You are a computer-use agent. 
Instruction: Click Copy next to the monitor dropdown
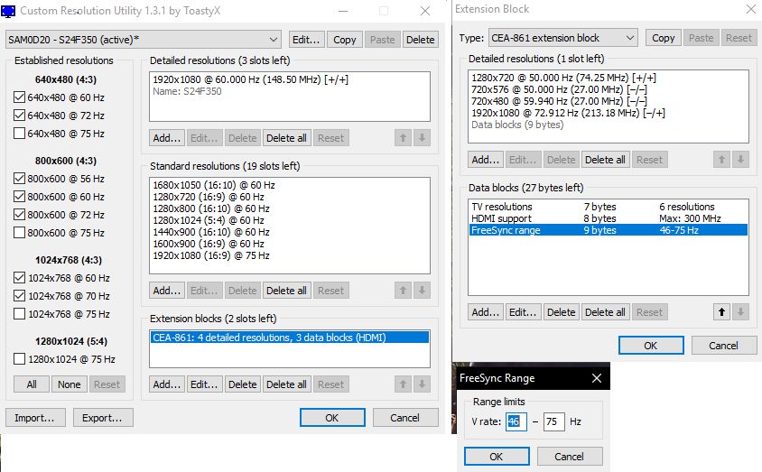pos(345,40)
